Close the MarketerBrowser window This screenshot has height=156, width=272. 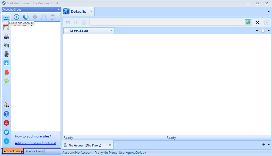point(267,3)
